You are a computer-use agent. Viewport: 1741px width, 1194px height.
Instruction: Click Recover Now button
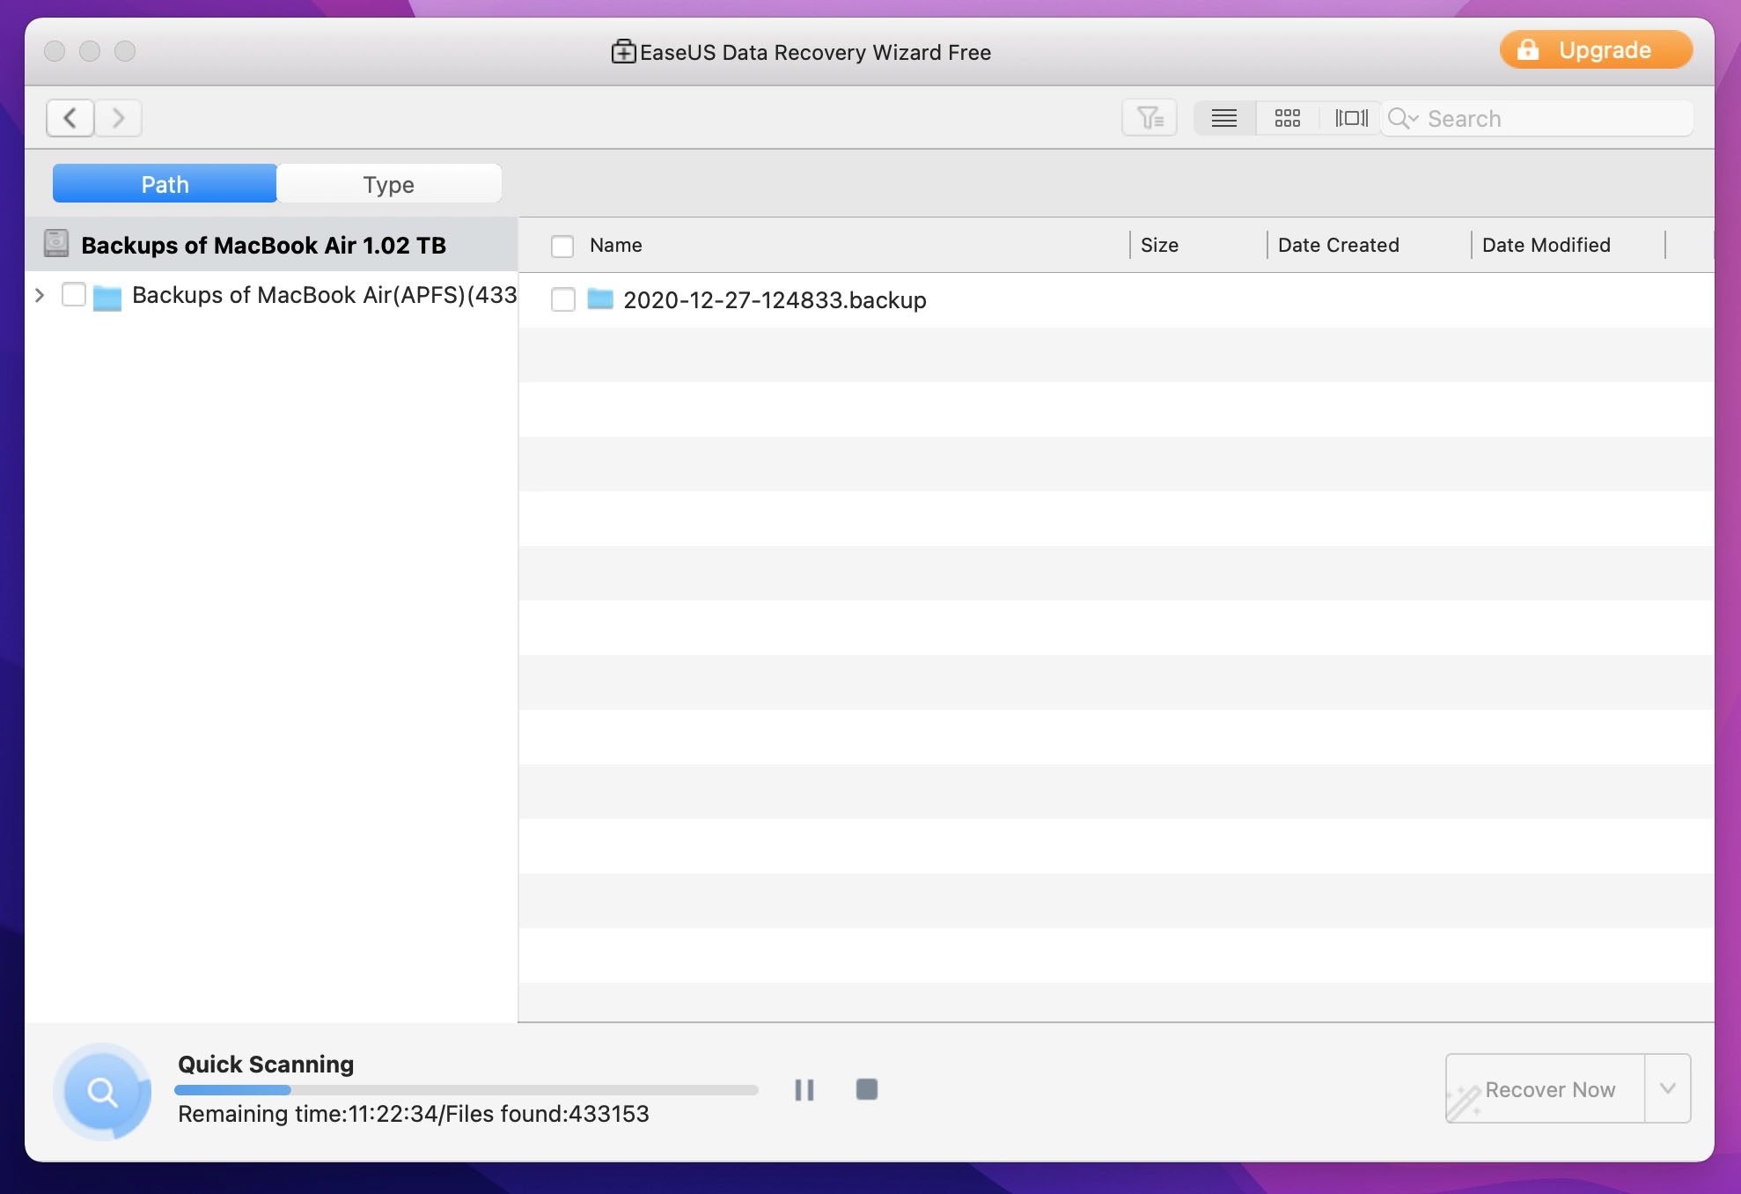[1546, 1089]
